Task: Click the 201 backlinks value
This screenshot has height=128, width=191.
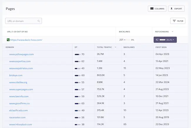Action: click(121, 40)
